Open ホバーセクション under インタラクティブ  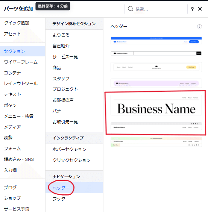click(x=69, y=149)
